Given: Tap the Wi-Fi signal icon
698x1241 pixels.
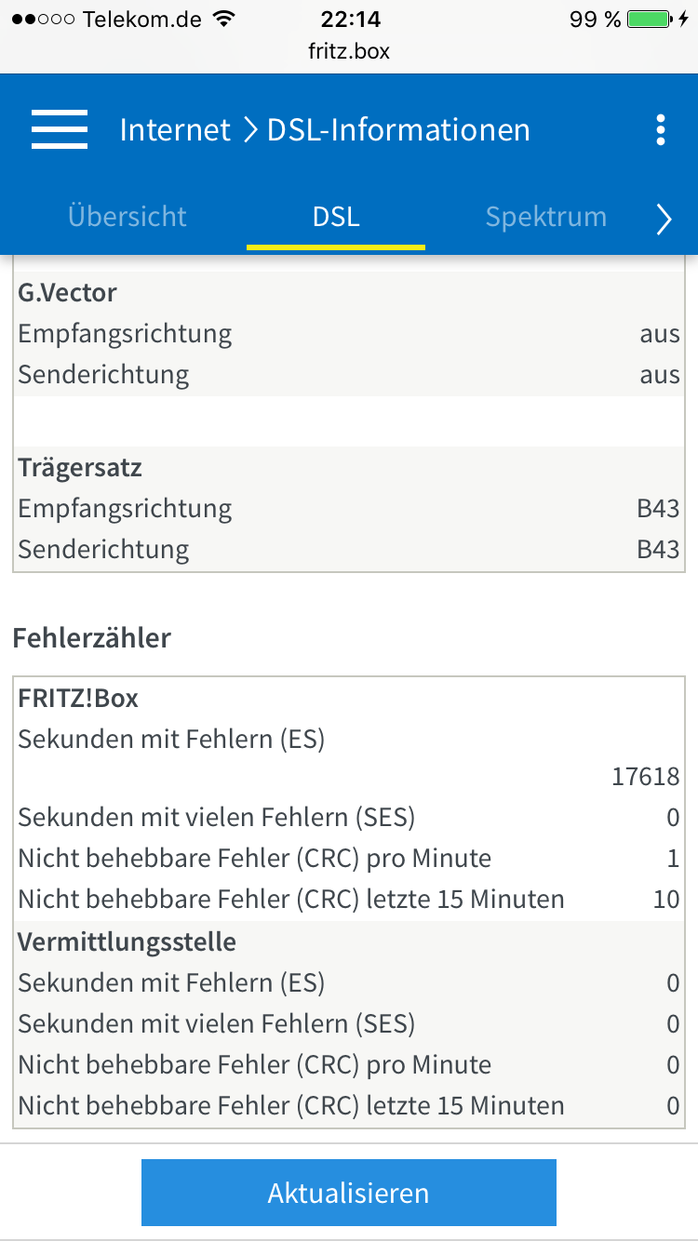Looking at the screenshot, I should tap(223, 19).
